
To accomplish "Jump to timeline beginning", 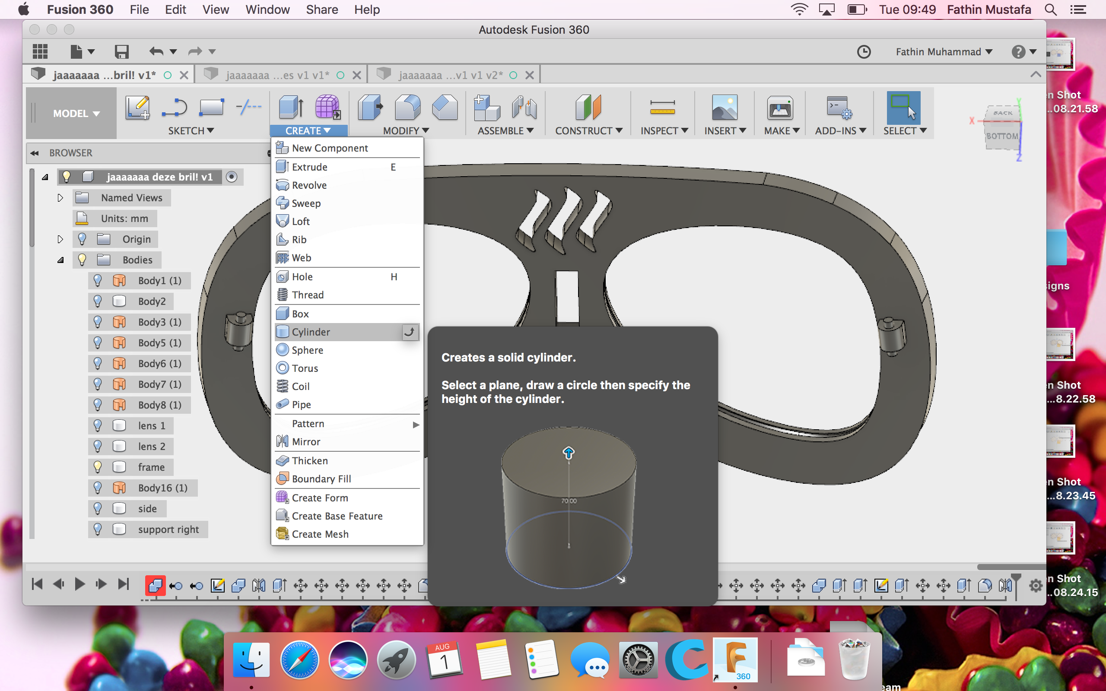I will click(37, 584).
